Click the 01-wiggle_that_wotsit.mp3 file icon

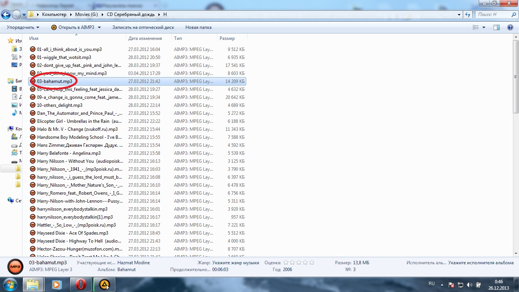point(33,57)
